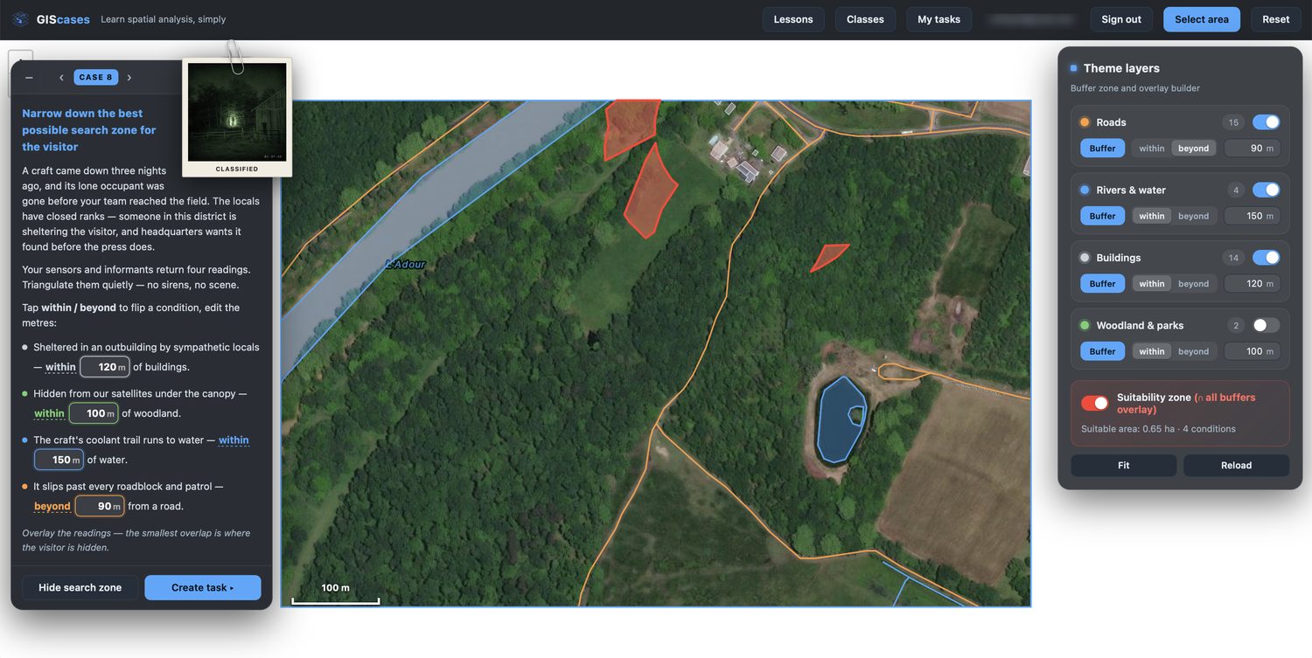The image size is (1312, 658).
Task: Flip the beyond link for road reading
Action: (x=52, y=506)
